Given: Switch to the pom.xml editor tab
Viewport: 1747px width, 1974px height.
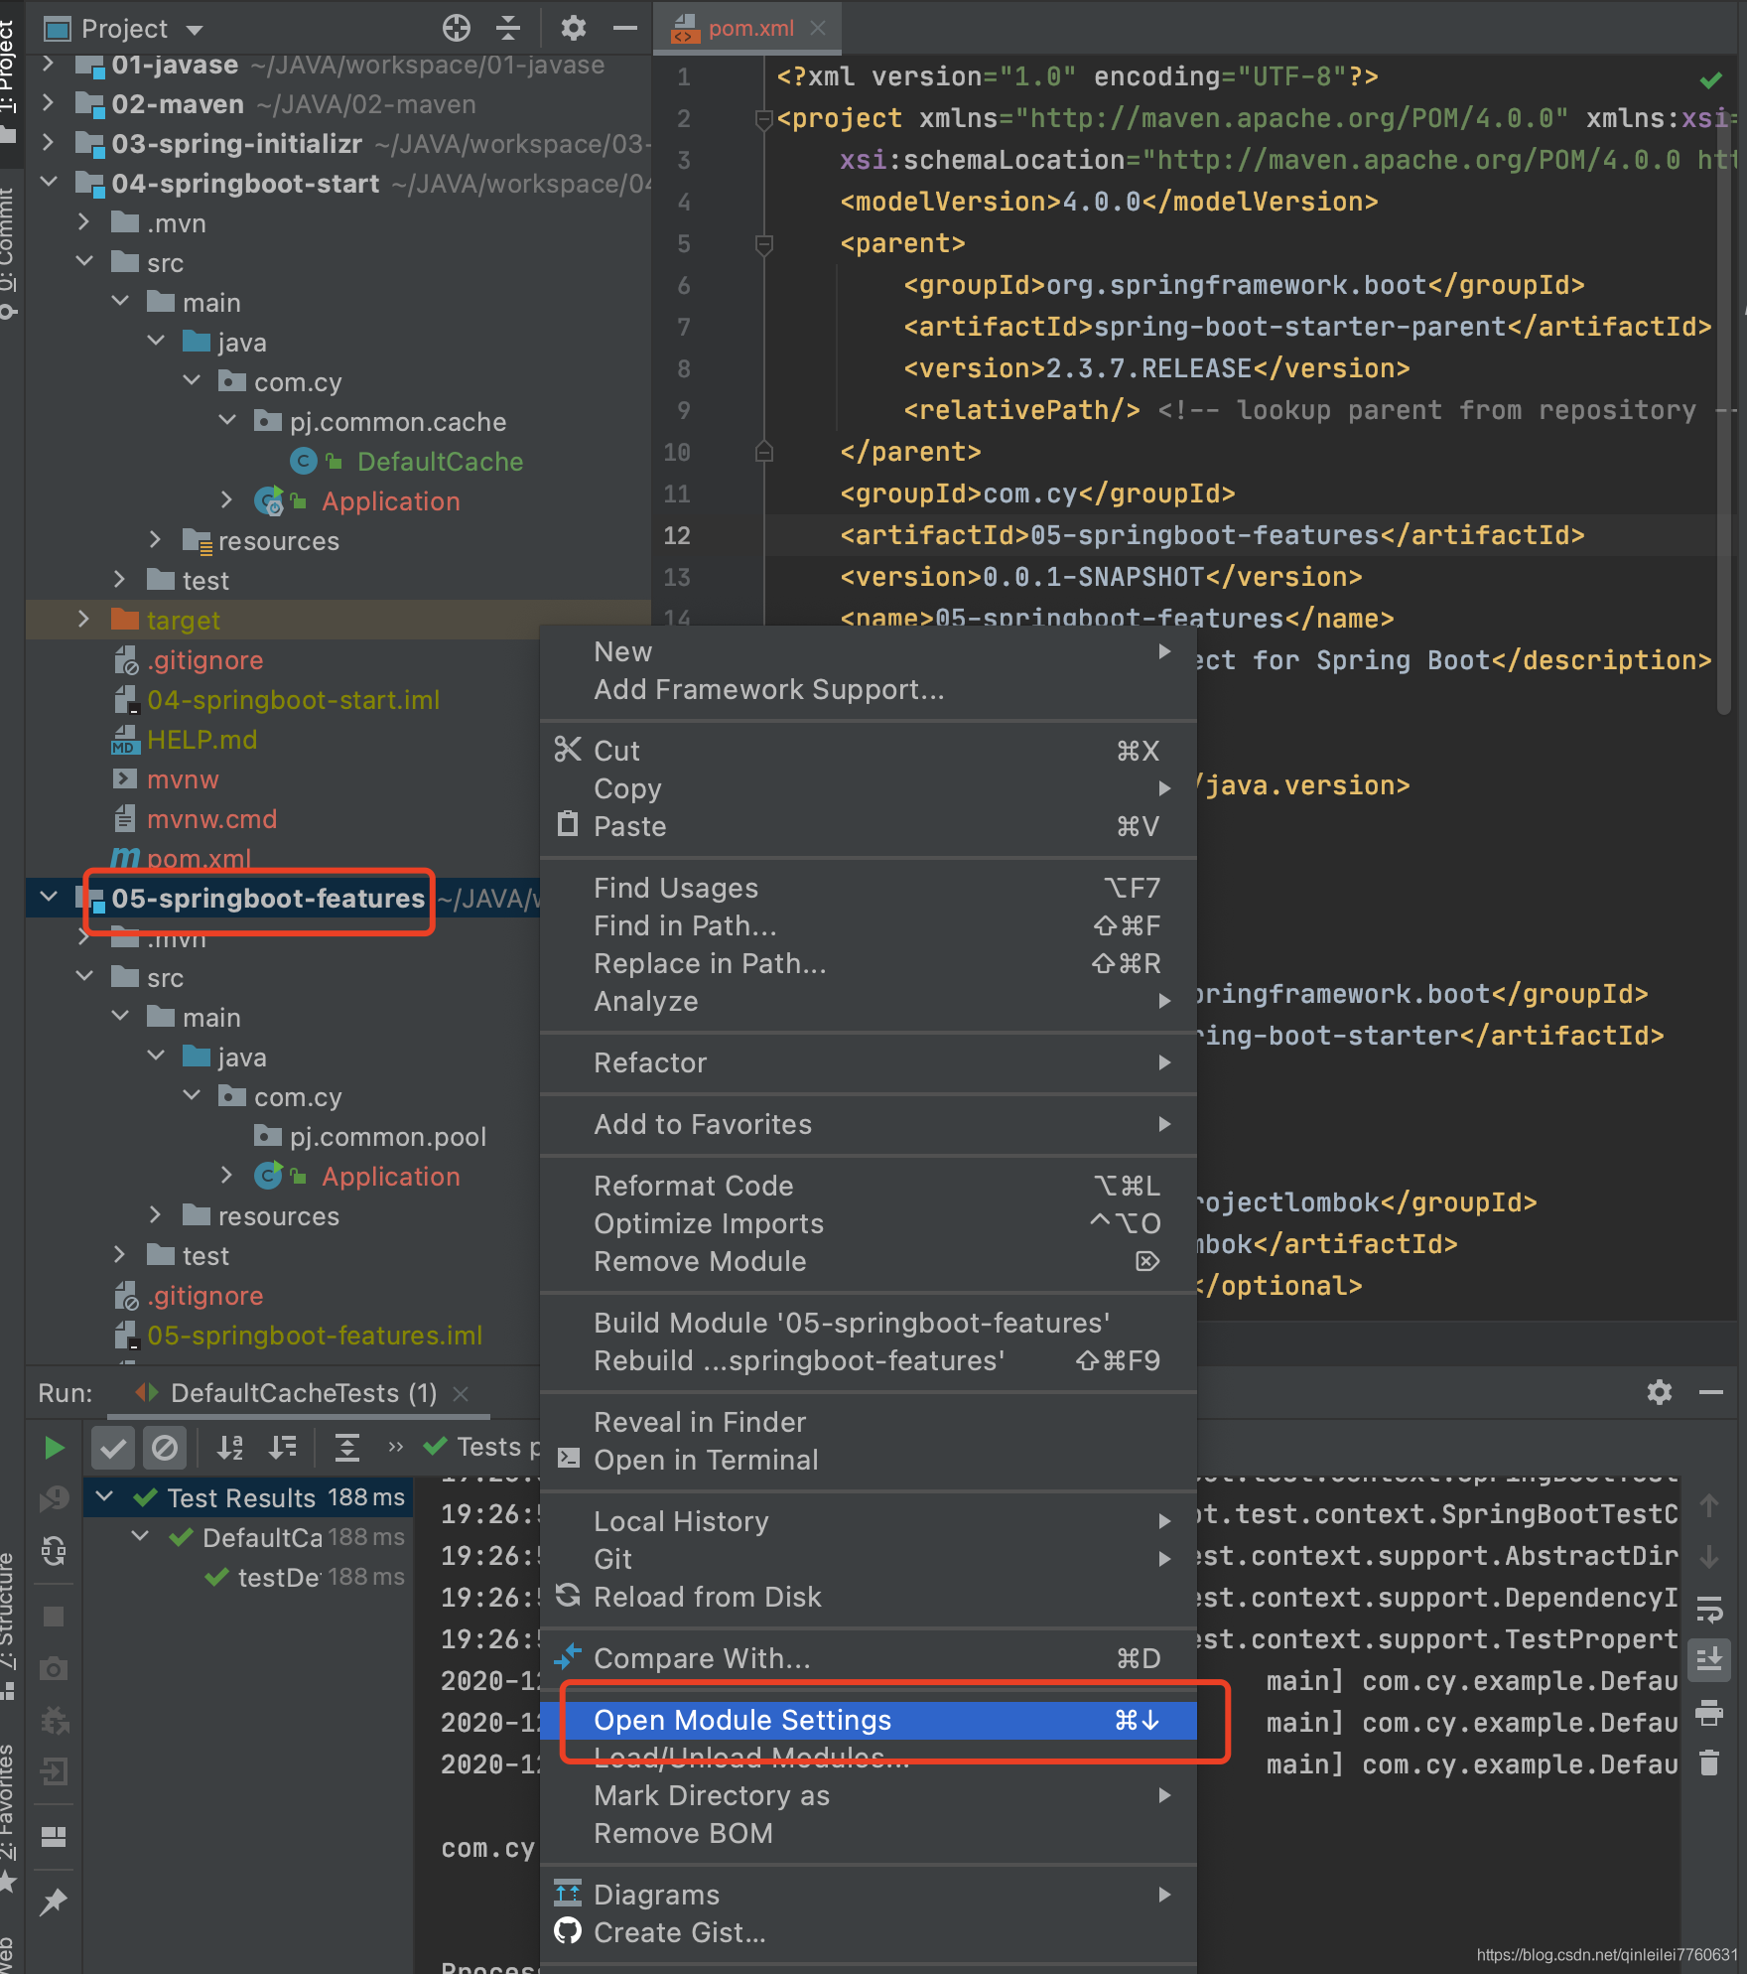Looking at the screenshot, I should [751, 28].
